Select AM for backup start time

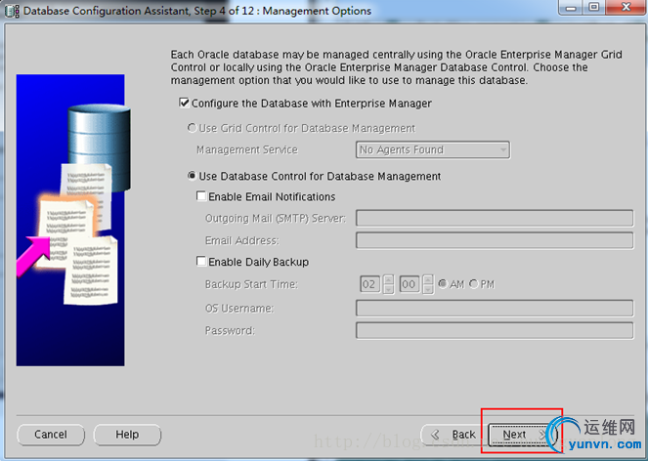(x=443, y=284)
